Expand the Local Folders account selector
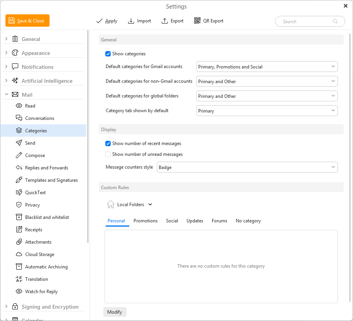This screenshot has width=353, height=321. [x=130, y=205]
